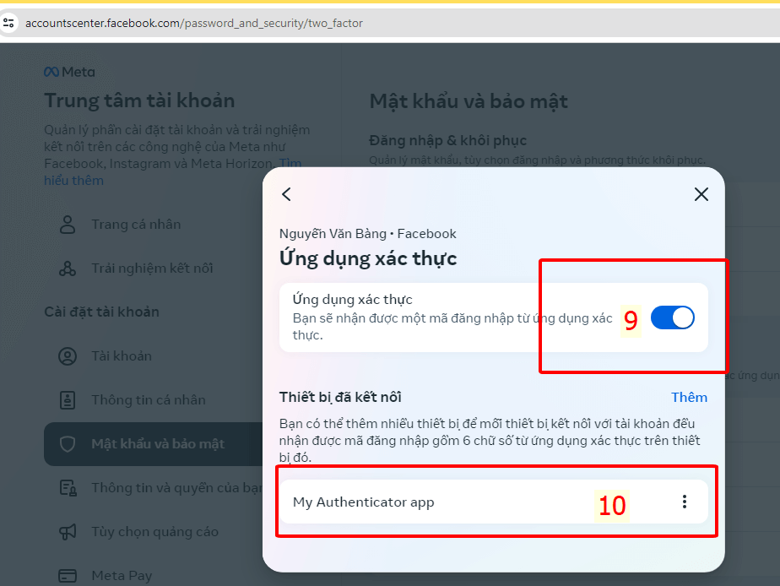Viewport: 780px width, 586px height.
Task: Toggle off the authentication app switch
Action: click(x=673, y=317)
